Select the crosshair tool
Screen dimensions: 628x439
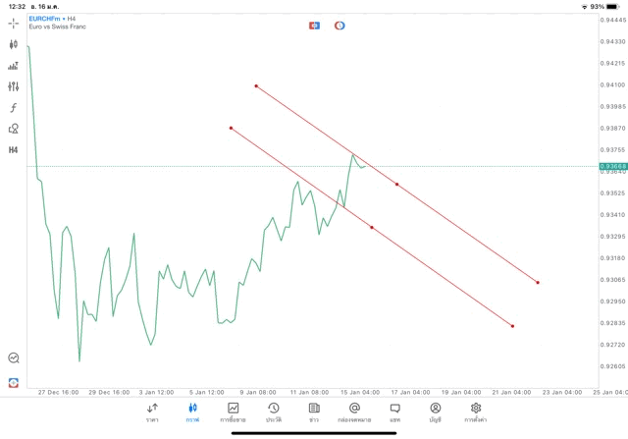(14, 23)
